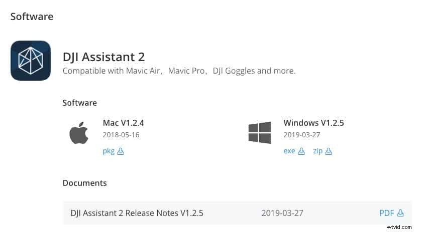This screenshot has width=422, height=232.
Task: Click the DJI Assistant 2 app logo
Action: click(31, 61)
